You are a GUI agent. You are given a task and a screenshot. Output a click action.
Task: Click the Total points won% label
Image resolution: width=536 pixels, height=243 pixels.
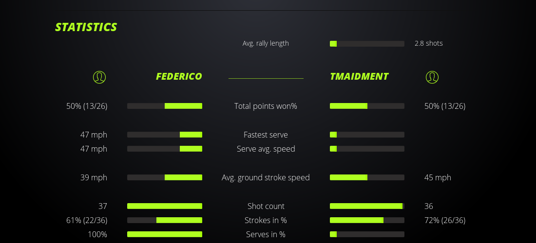[266, 106]
